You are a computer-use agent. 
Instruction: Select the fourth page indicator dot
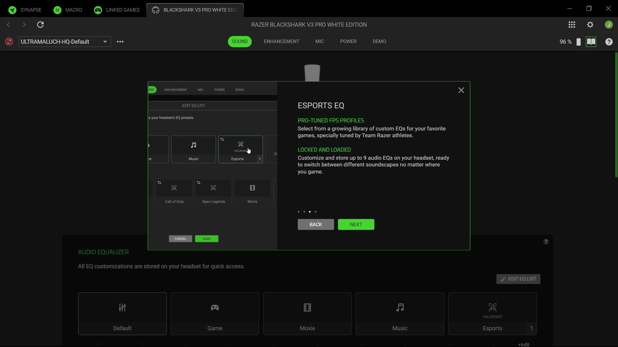(x=315, y=212)
